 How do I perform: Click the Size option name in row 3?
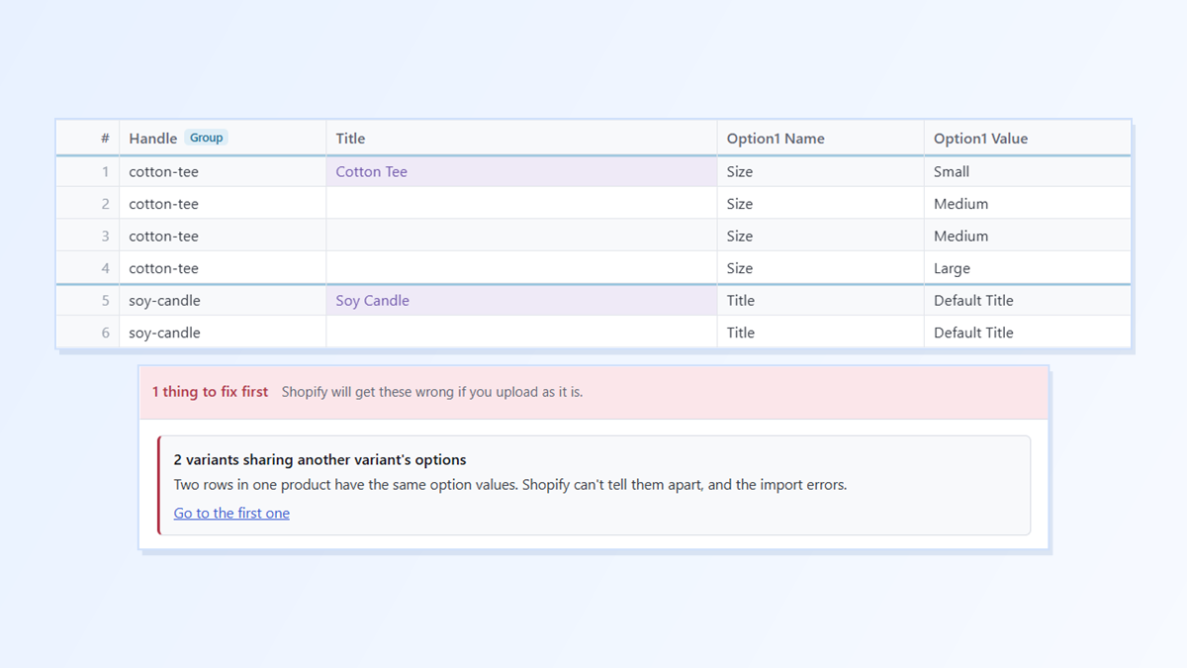point(820,236)
